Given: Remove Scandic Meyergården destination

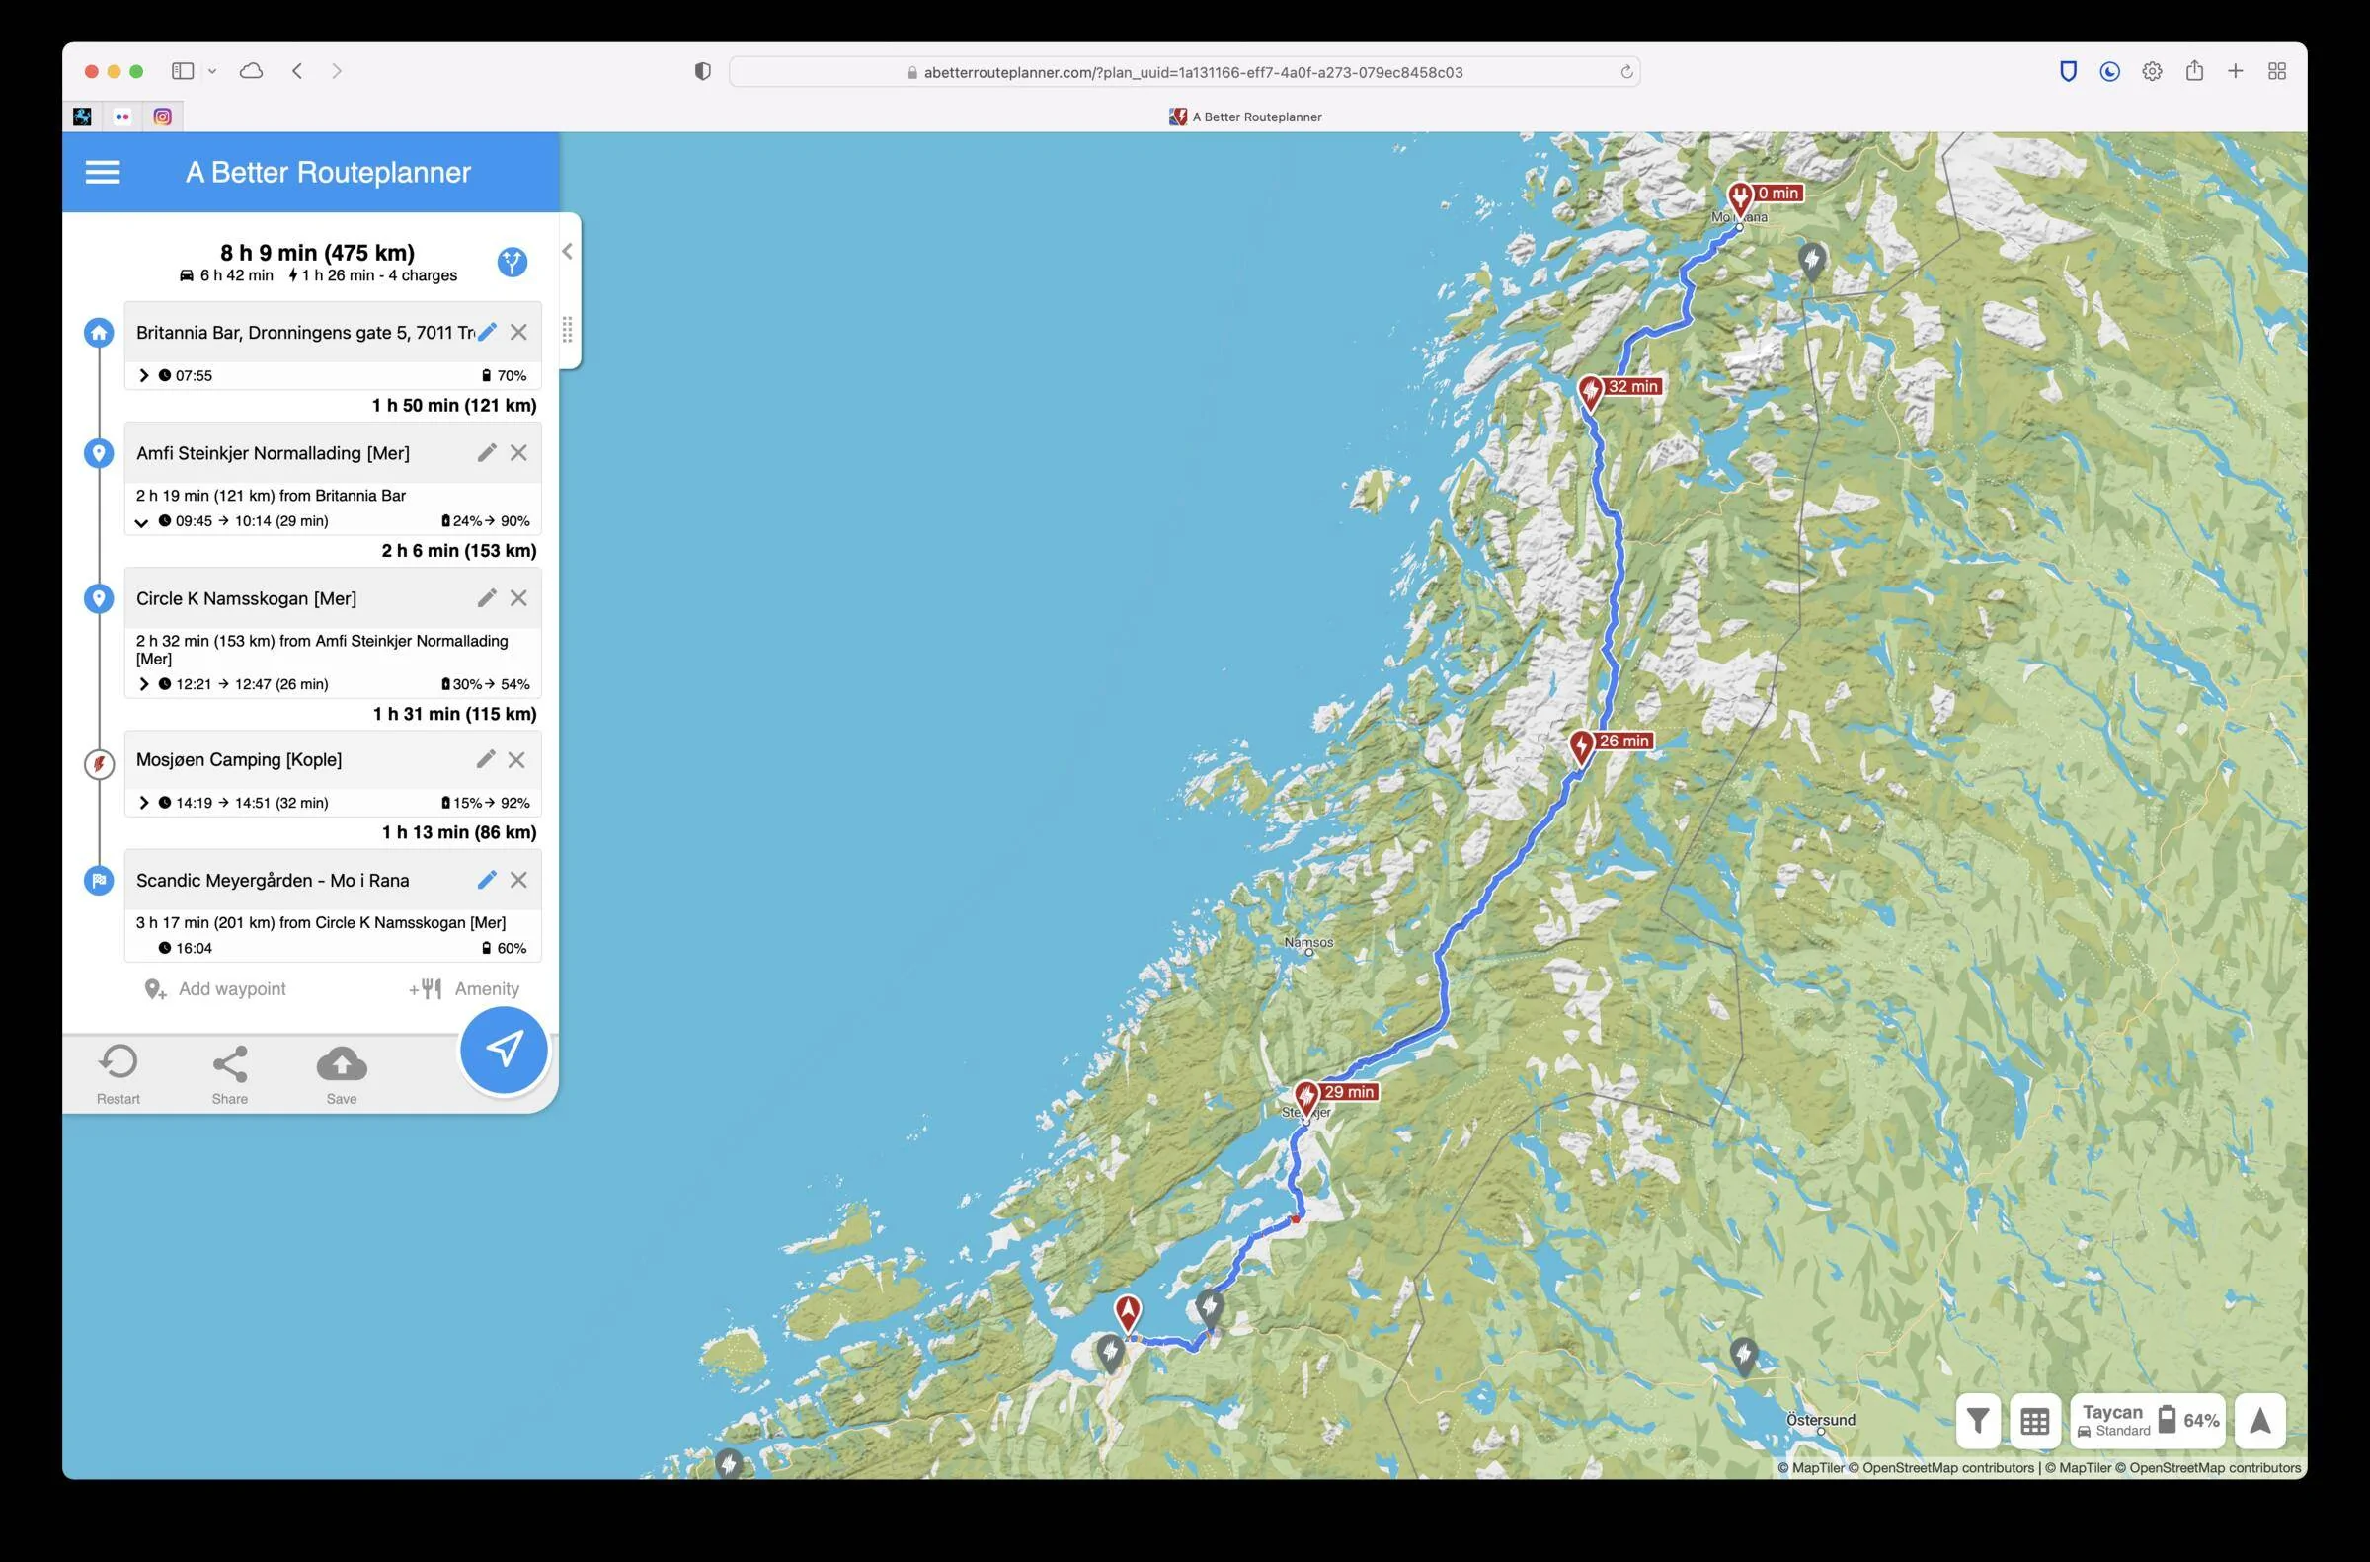Looking at the screenshot, I should 518,880.
